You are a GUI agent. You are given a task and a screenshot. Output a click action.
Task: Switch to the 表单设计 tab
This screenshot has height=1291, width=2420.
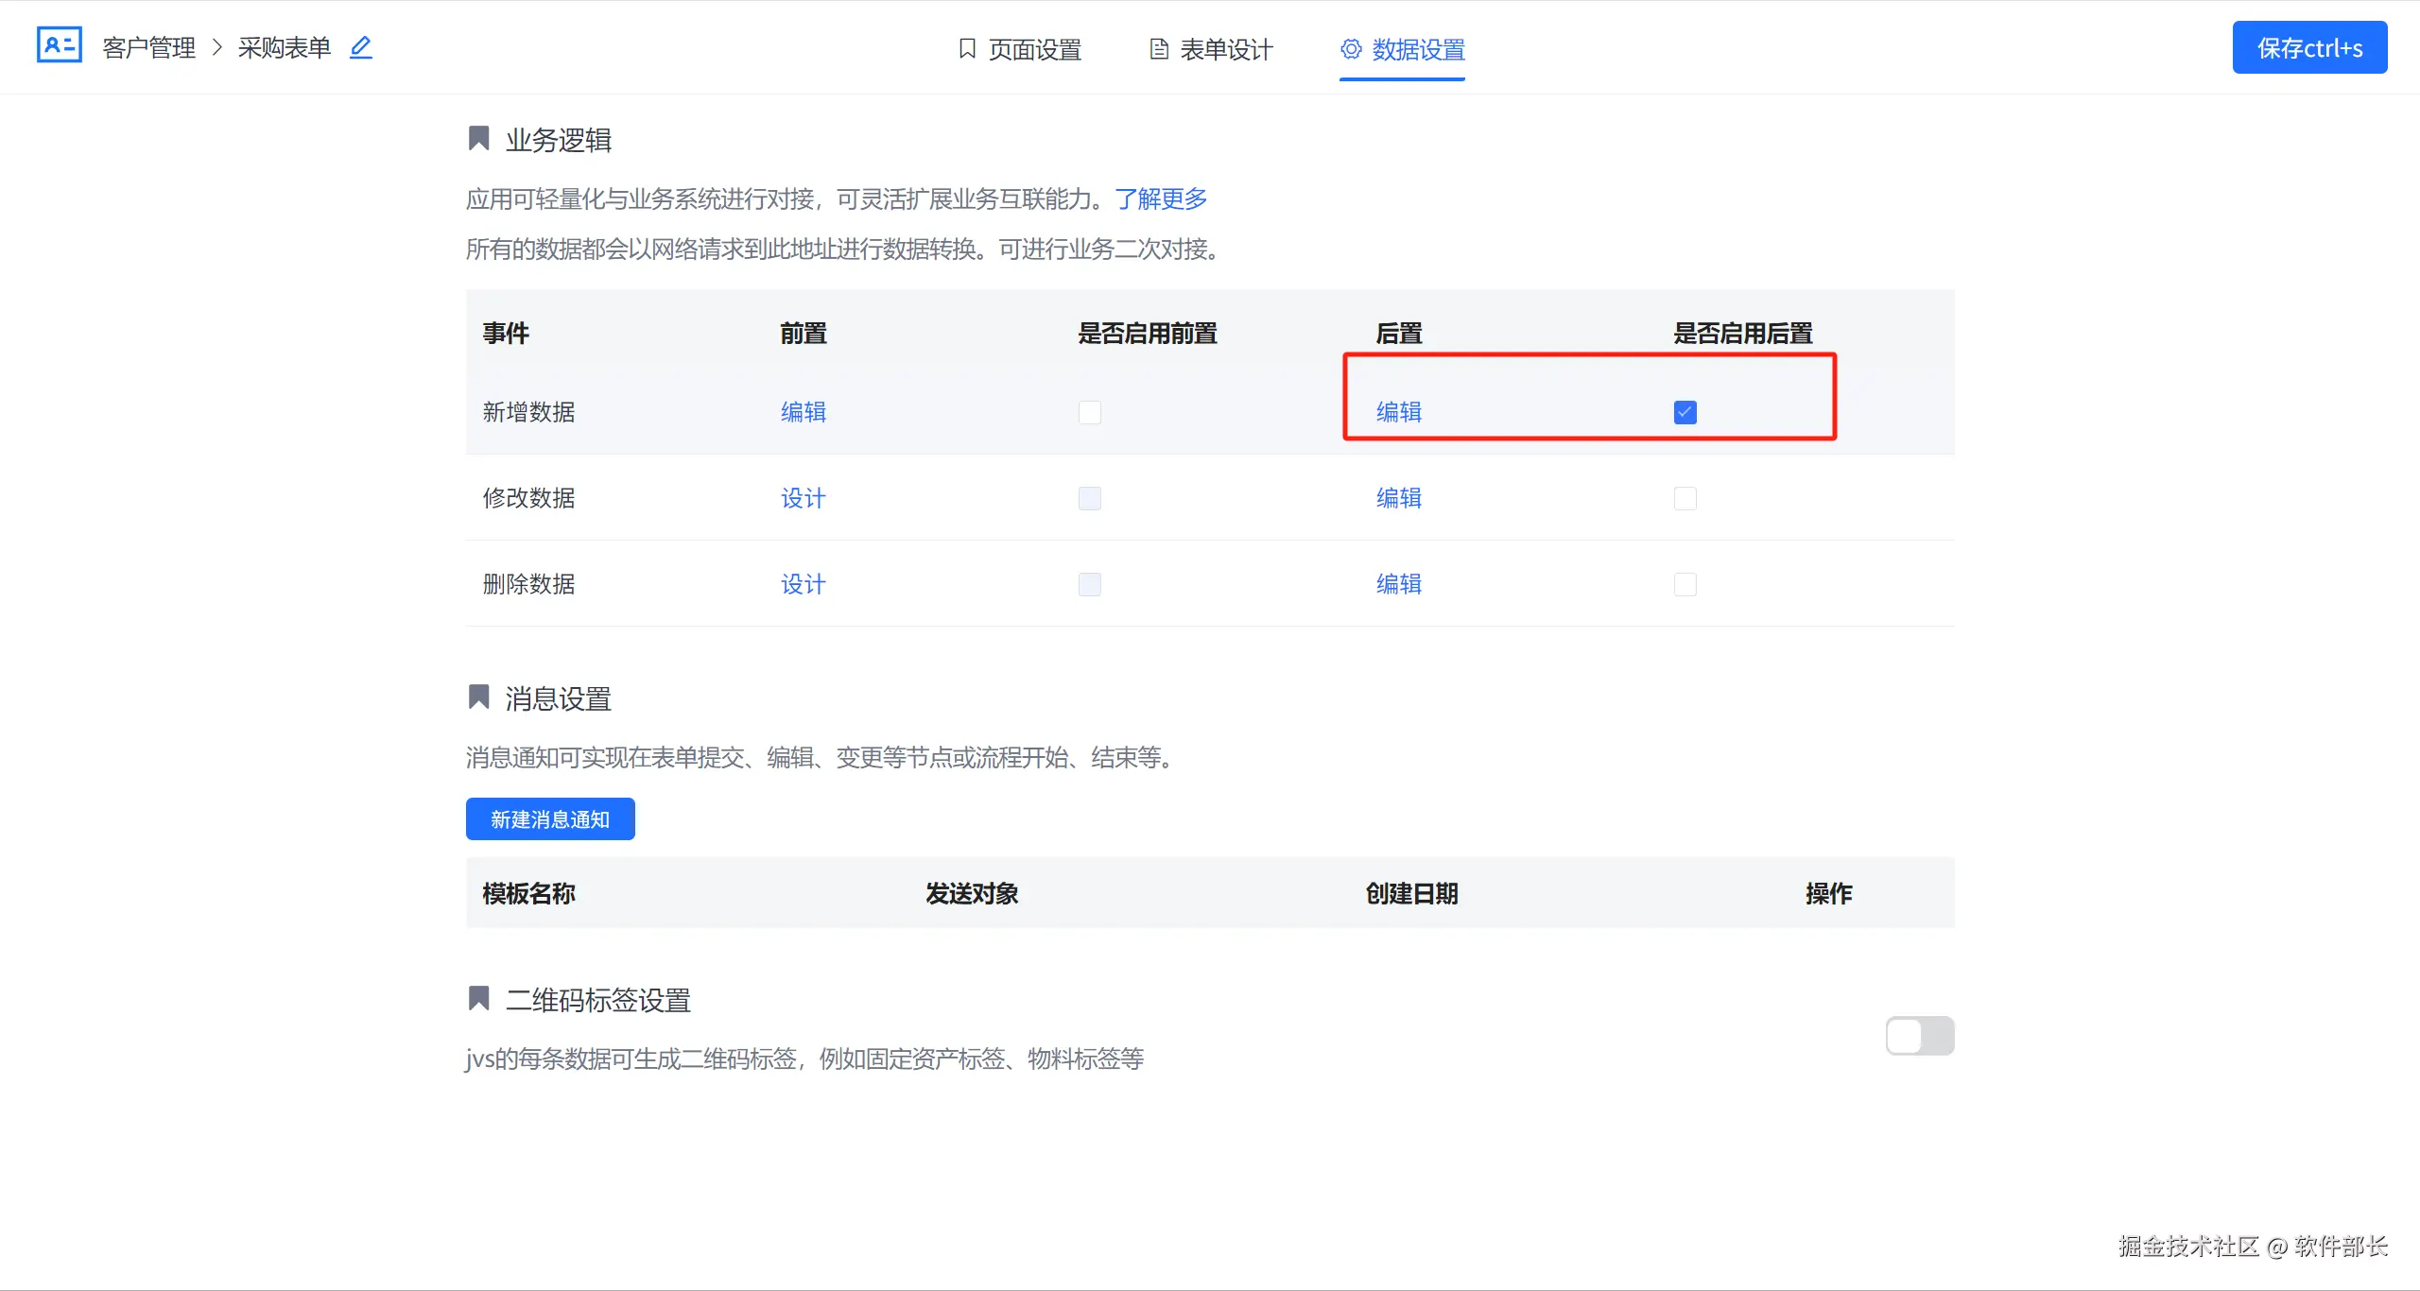pos(1225,49)
